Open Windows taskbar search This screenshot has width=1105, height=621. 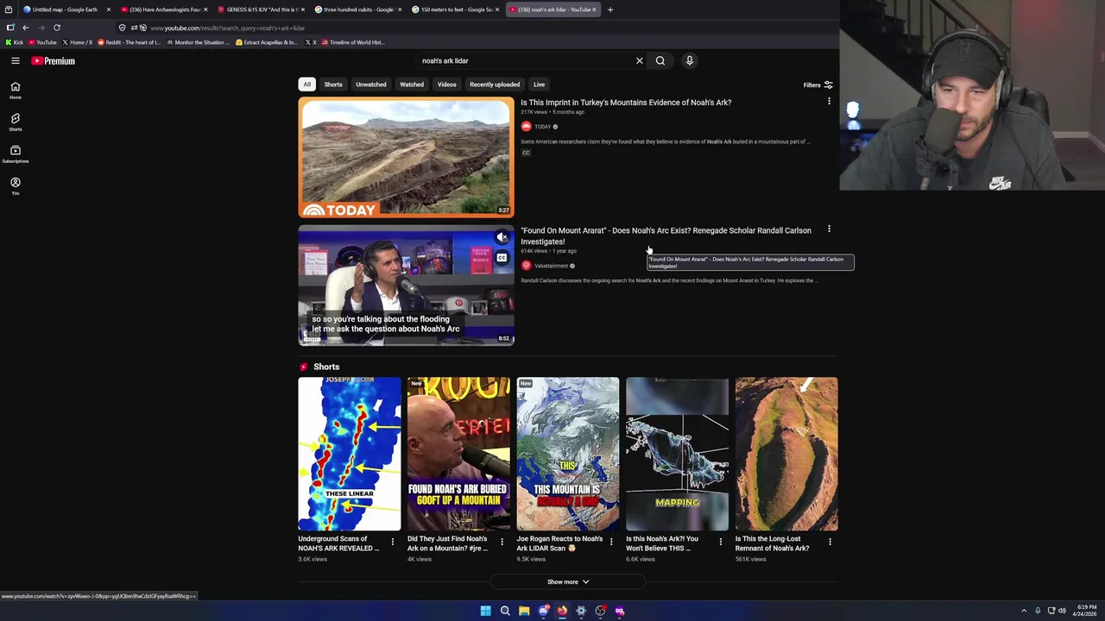(505, 611)
